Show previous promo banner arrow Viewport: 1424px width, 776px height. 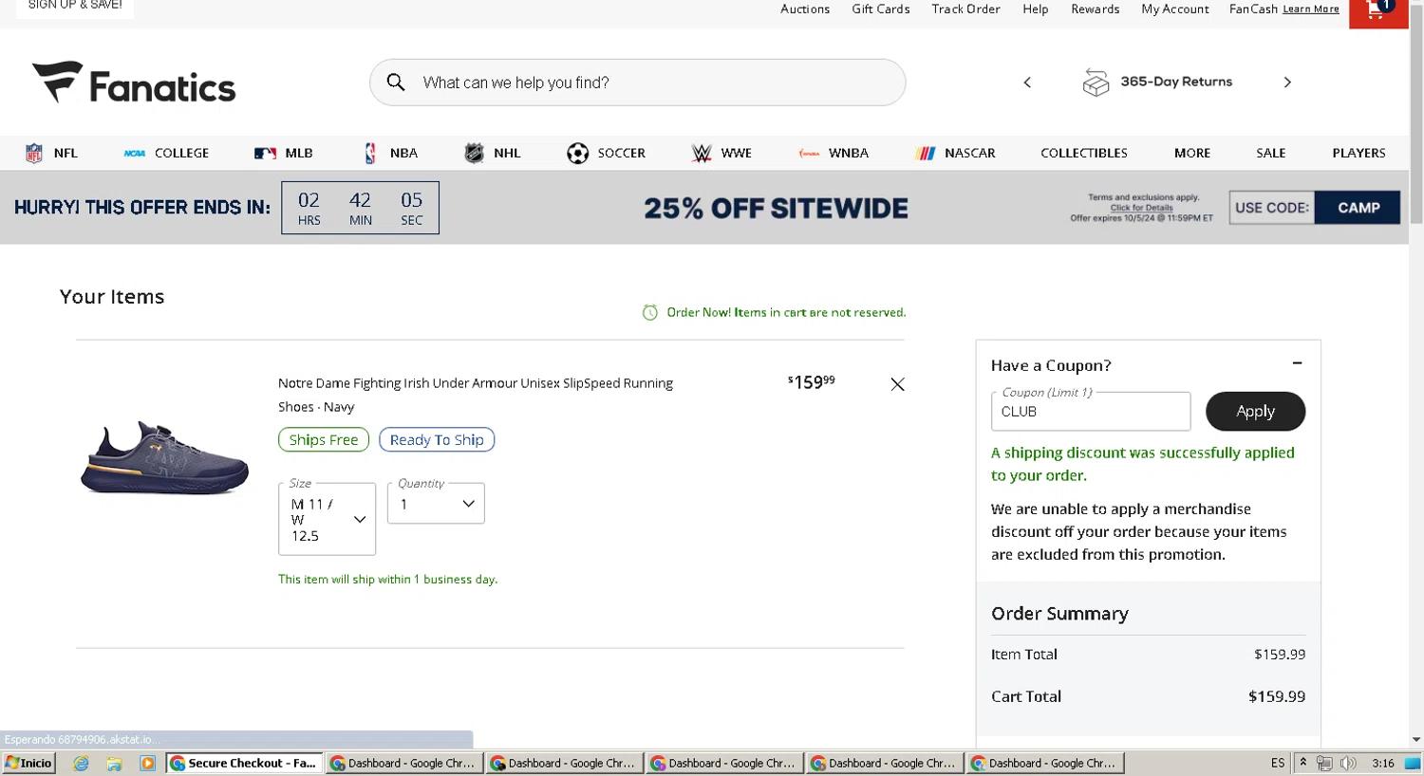point(1027,83)
